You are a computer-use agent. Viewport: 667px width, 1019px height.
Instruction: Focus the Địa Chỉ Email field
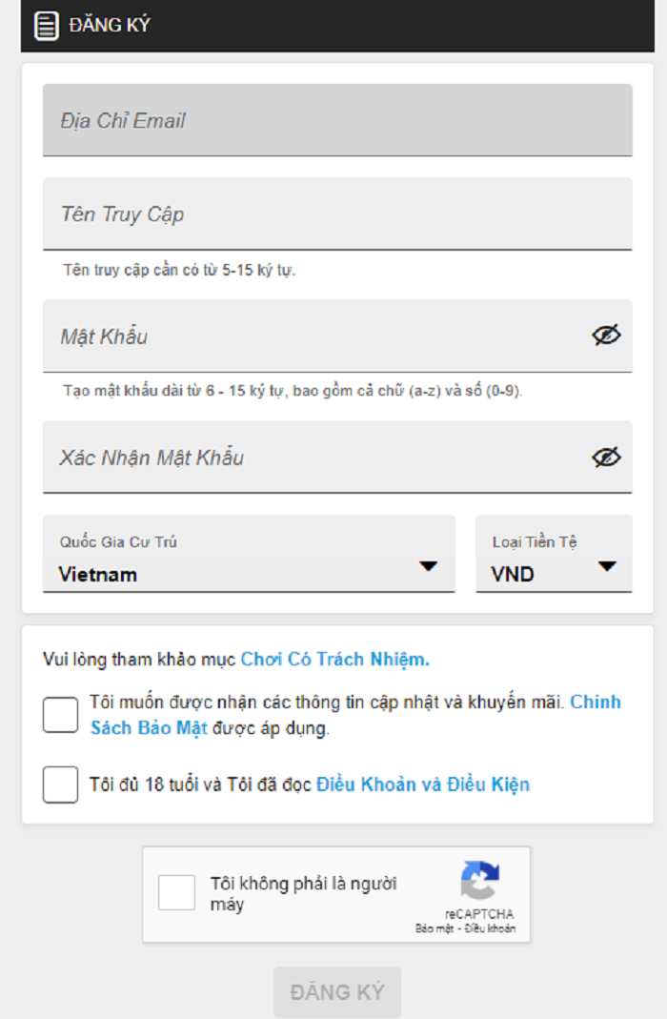pos(336,120)
